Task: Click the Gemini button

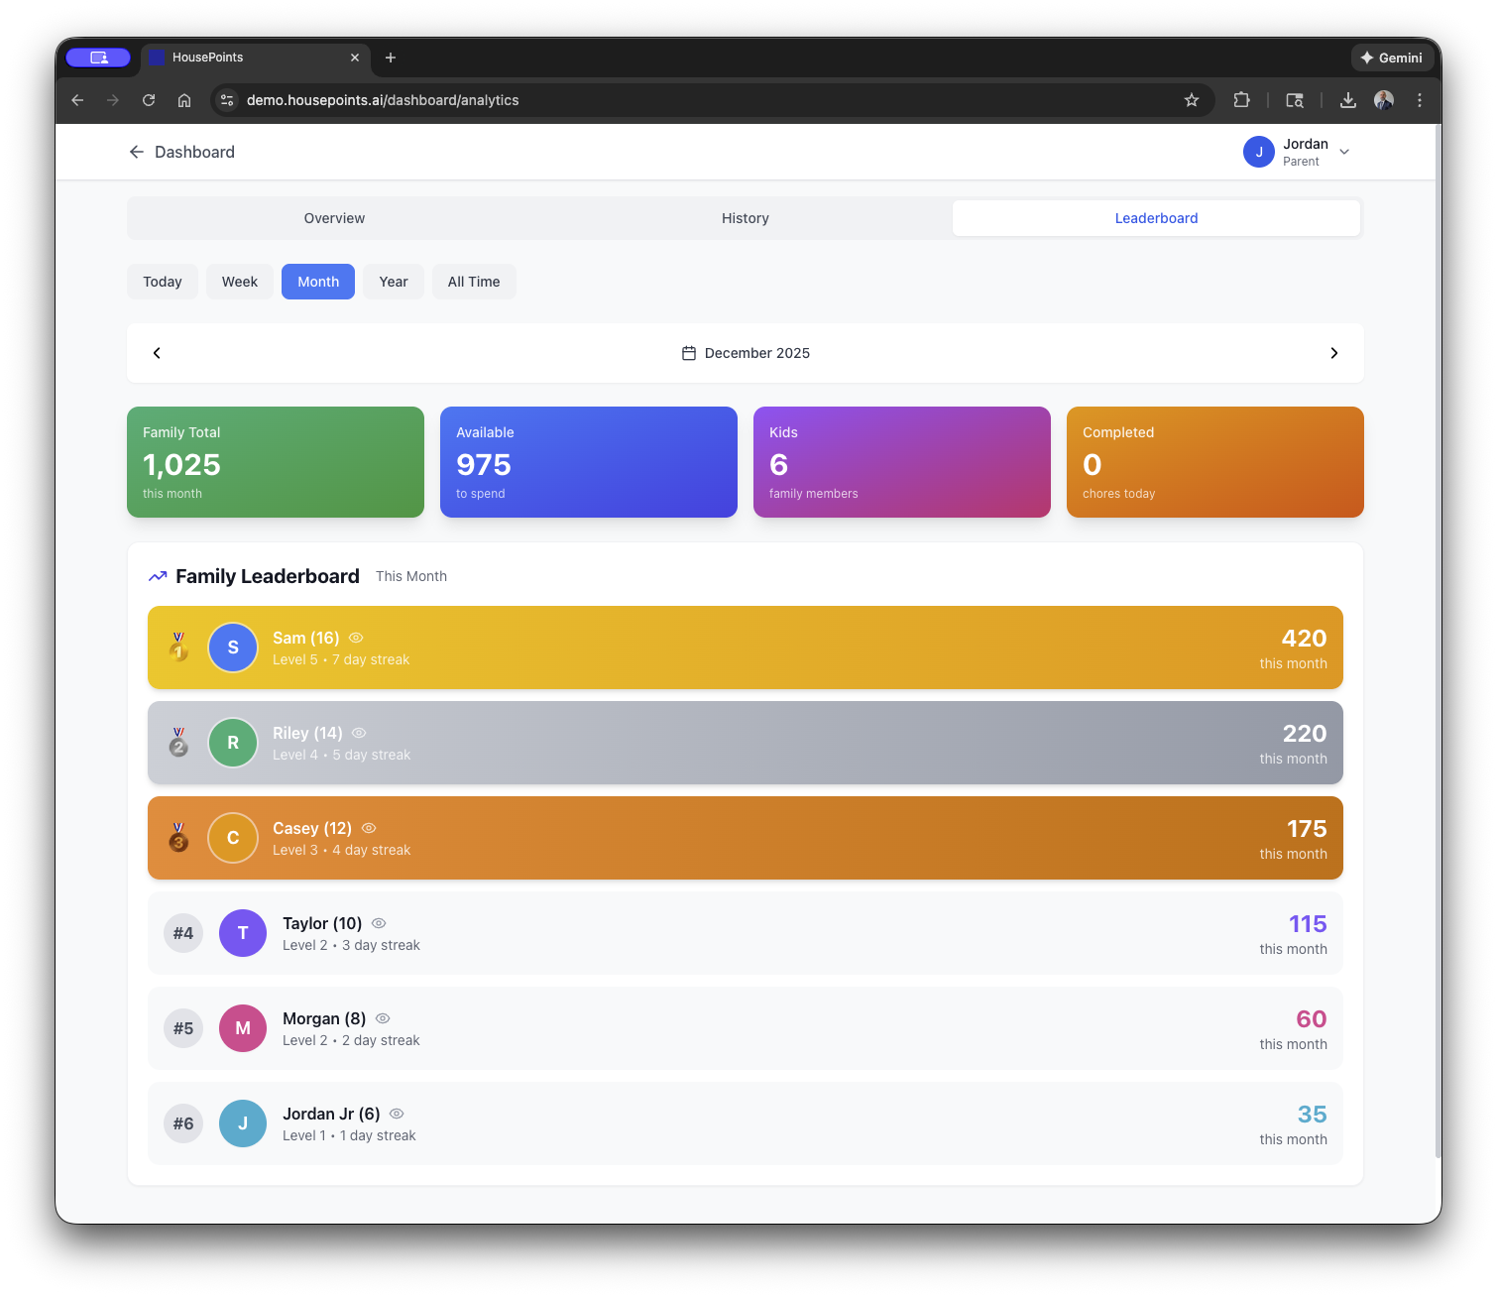Action: click(1392, 58)
